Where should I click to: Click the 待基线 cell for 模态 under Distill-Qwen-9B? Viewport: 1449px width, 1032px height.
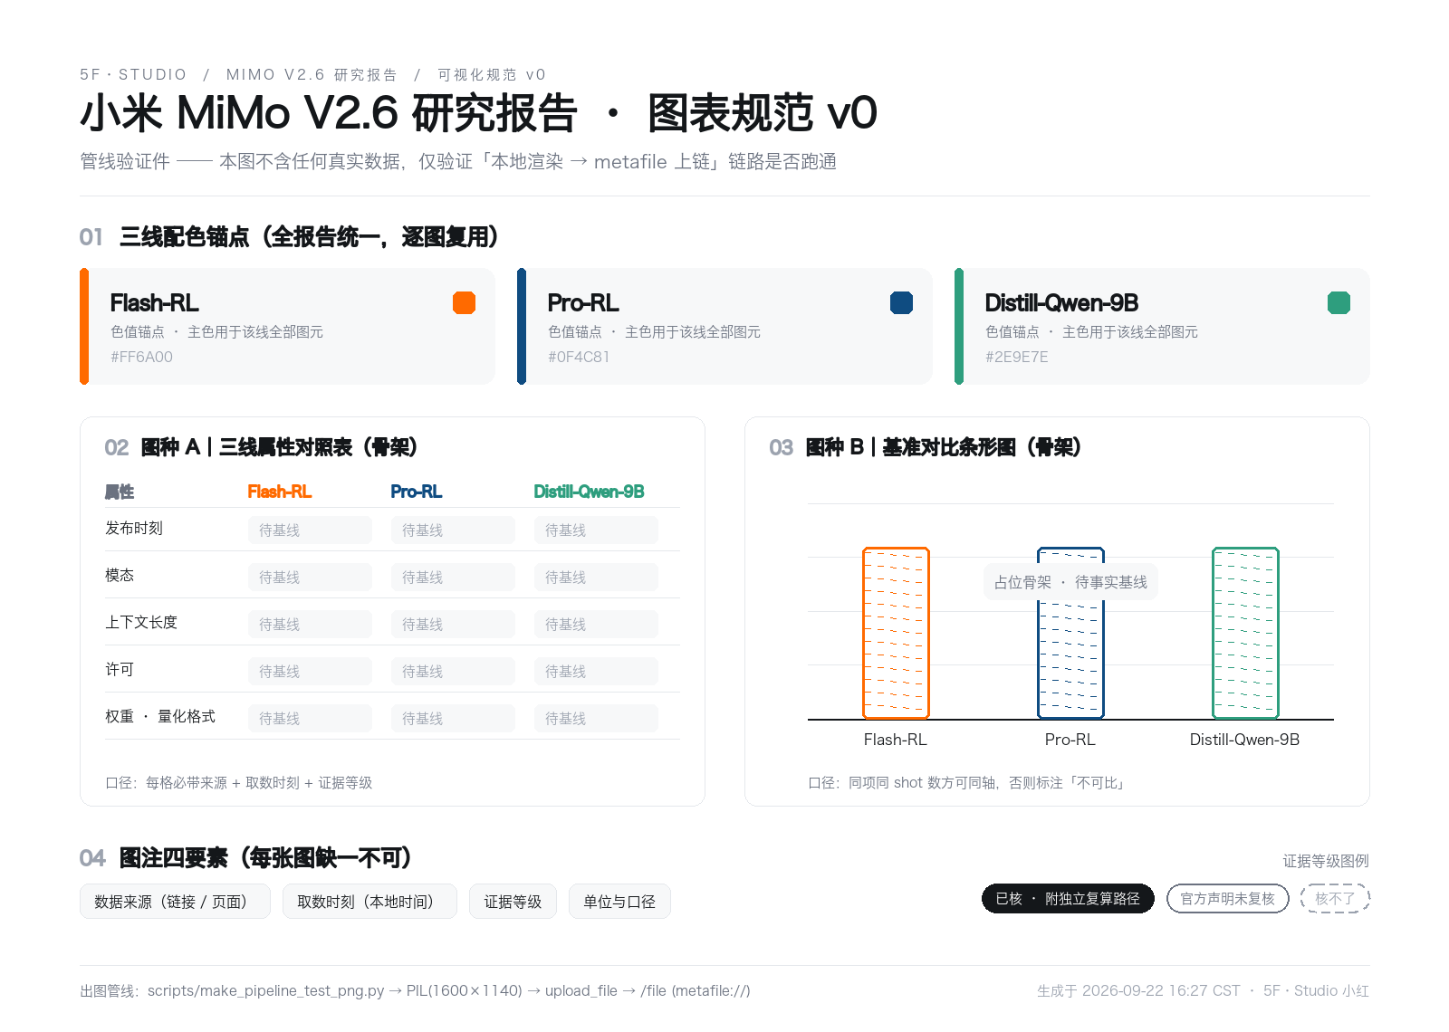[596, 578]
